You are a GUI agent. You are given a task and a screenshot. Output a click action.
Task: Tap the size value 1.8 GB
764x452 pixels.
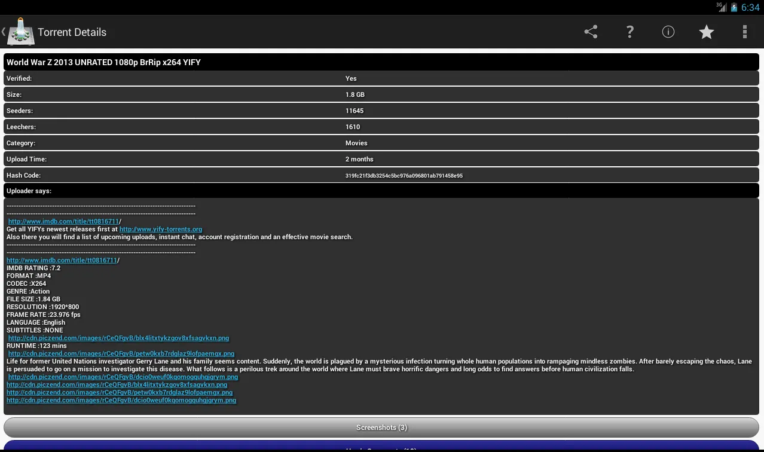pyautogui.click(x=355, y=94)
